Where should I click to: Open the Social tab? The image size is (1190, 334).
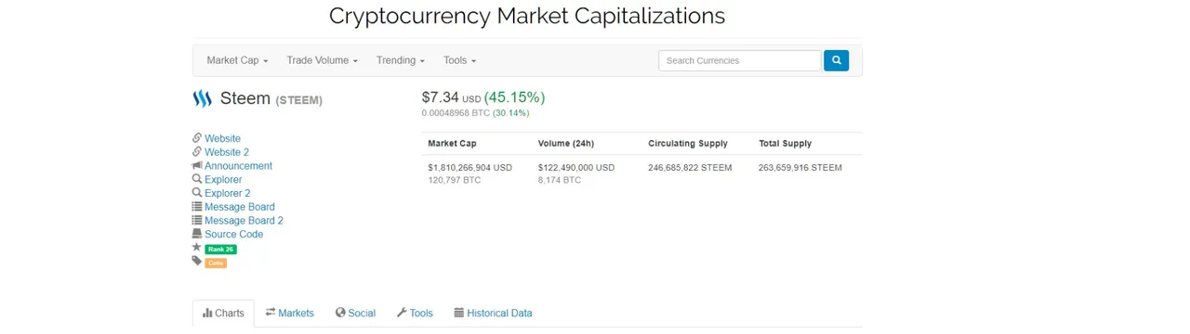pos(355,314)
